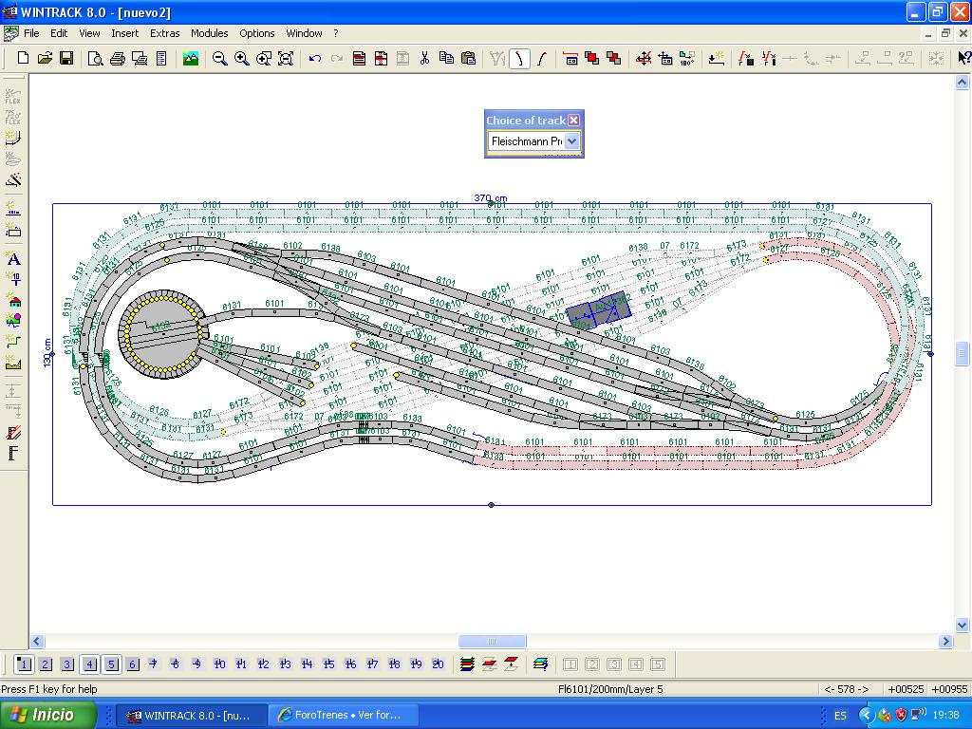Image resolution: width=972 pixels, height=729 pixels.
Task: Click the Print icon
Action: [117, 58]
